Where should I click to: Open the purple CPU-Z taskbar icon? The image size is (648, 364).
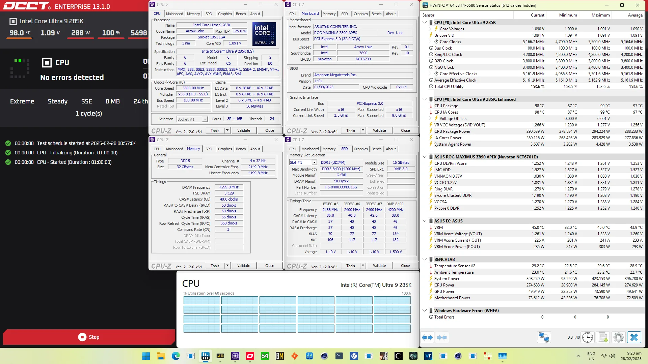pyautogui.click(x=235, y=356)
